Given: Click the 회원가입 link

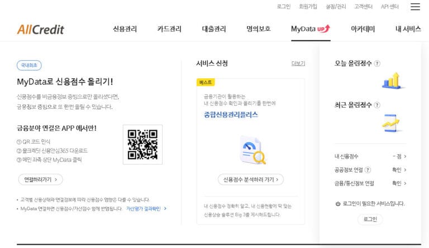Looking at the screenshot, I should [308, 7].
